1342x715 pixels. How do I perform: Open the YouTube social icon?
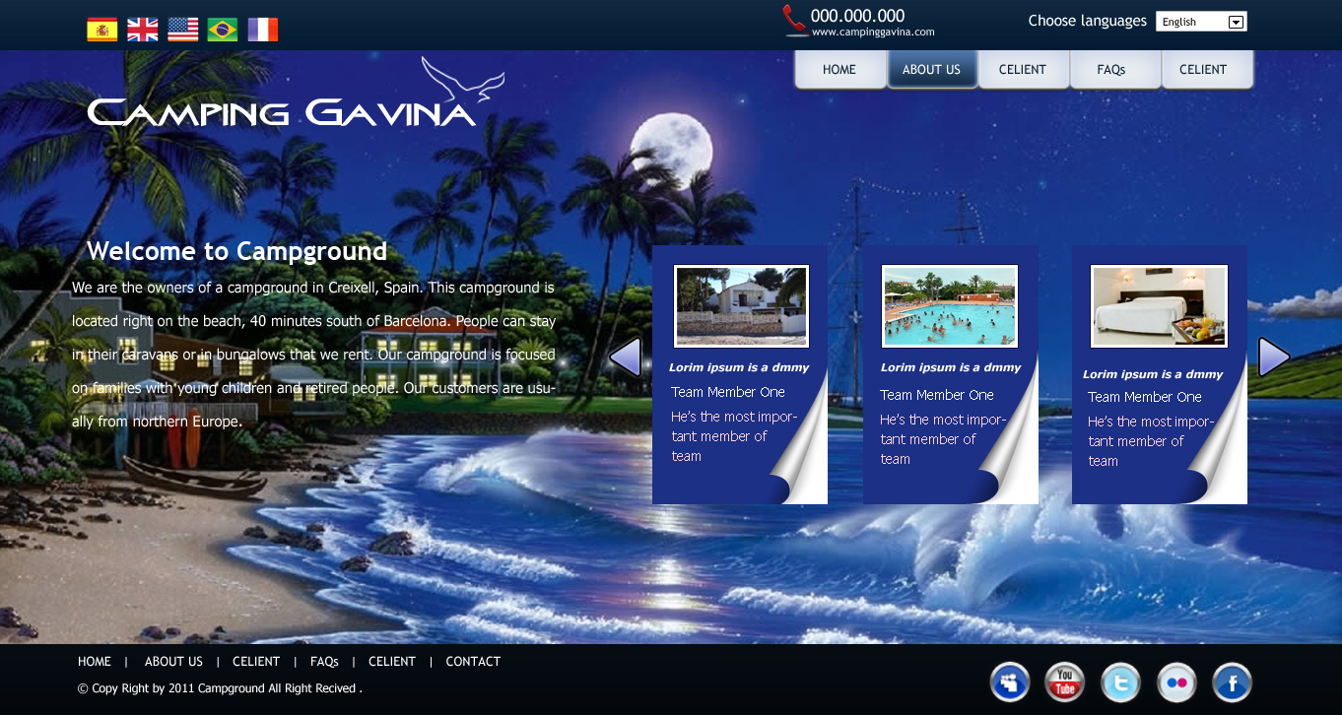coord(1064,682)
